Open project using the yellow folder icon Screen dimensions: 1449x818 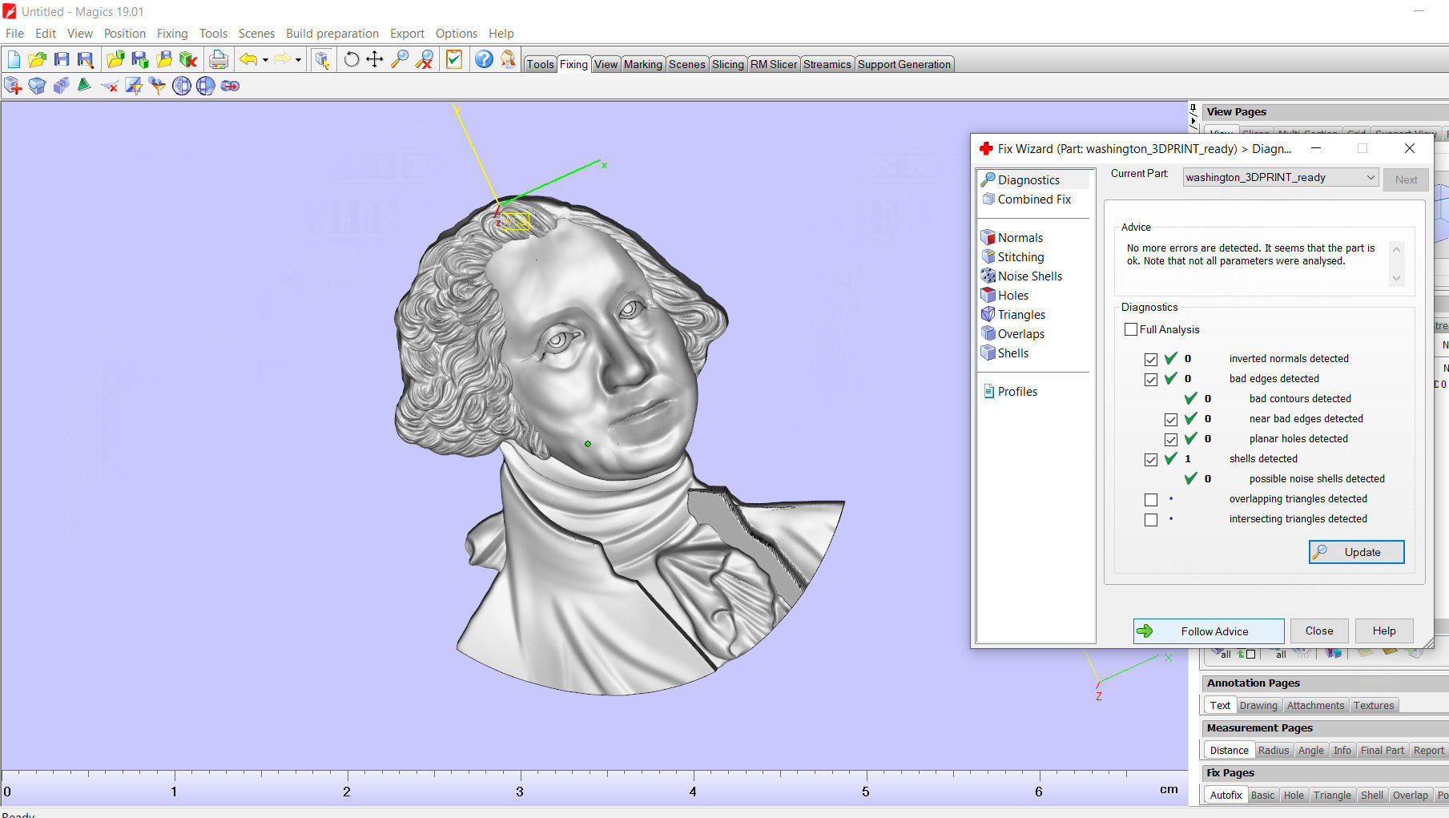point(37,59)
